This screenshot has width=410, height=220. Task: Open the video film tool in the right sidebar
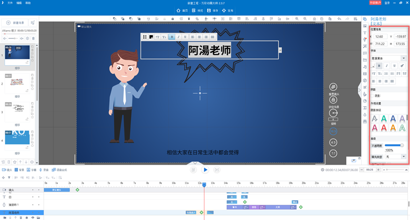(x=365, y=74)
